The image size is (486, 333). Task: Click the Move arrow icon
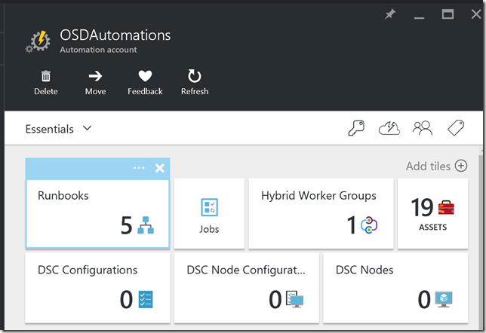(x=95, y=76)
